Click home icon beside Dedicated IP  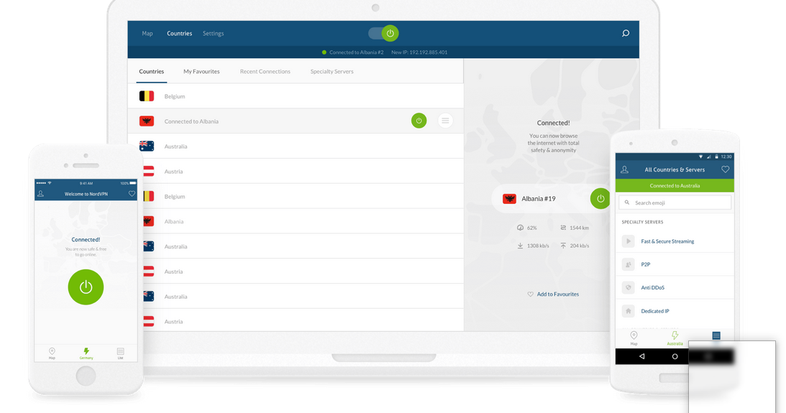click(629, 312)
